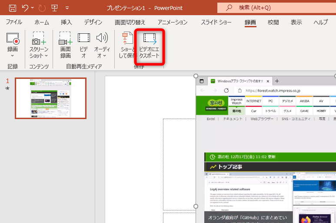Viewport: 336px width, 223px height.
Task: Open the スクリーンショット dropdown menu
Action: pos(39,52)
